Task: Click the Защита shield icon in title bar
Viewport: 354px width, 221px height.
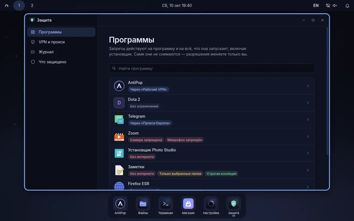Action: pyautogui.click(x=32, y=20)
